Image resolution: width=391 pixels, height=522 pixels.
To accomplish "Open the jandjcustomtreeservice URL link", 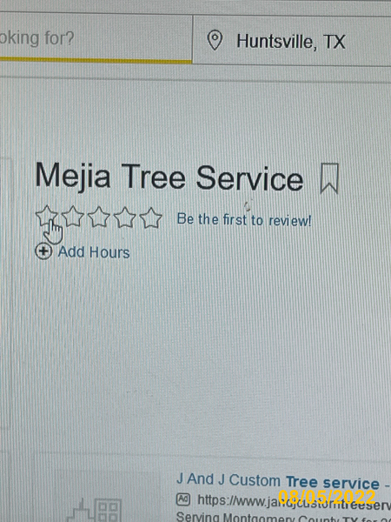I will point(294,502).
